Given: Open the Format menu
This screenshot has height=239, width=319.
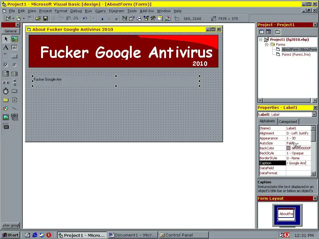Looking at the screenshot, I should (61, 11).
